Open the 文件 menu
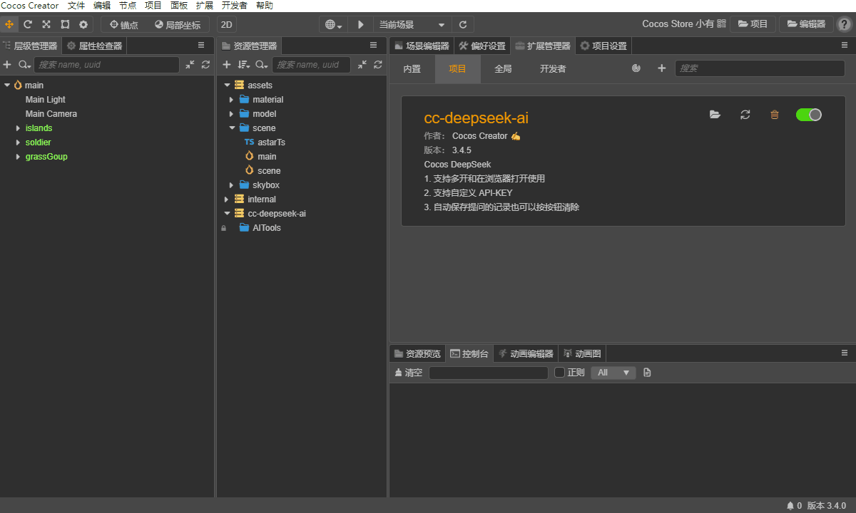Screen dimensions: 856x513 [76, 6]
